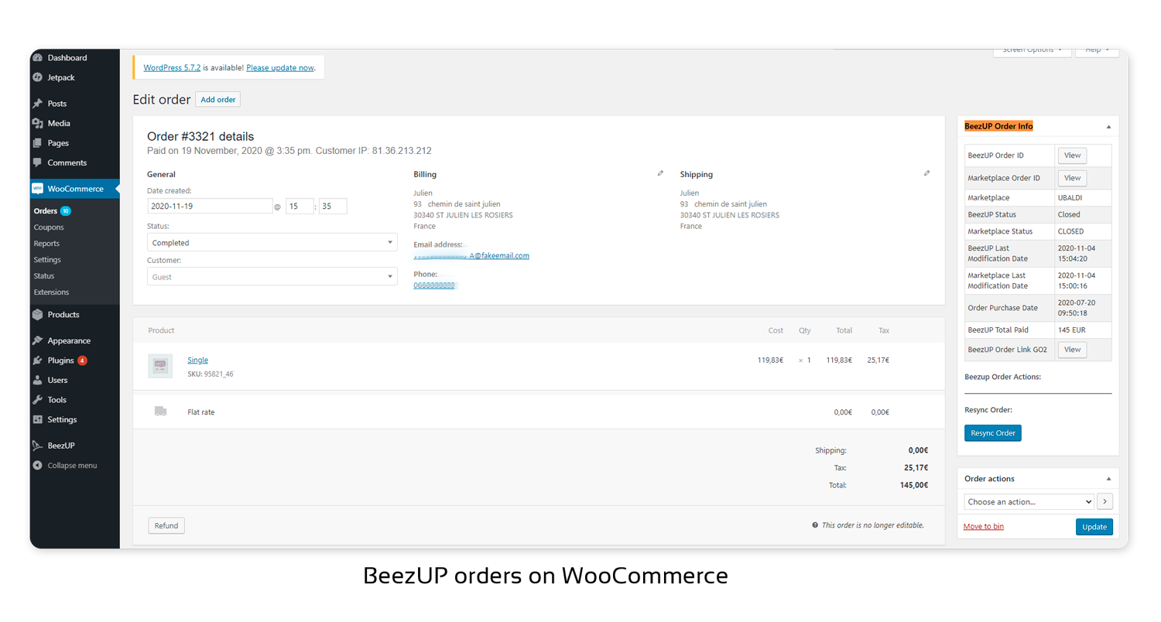
Task: Click the Flat rate shipping row label
Action: click(201, 412)
